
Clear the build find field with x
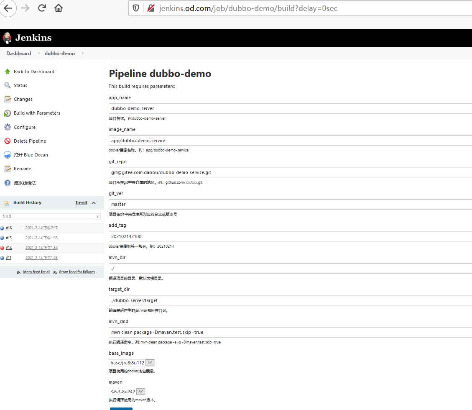97,217
